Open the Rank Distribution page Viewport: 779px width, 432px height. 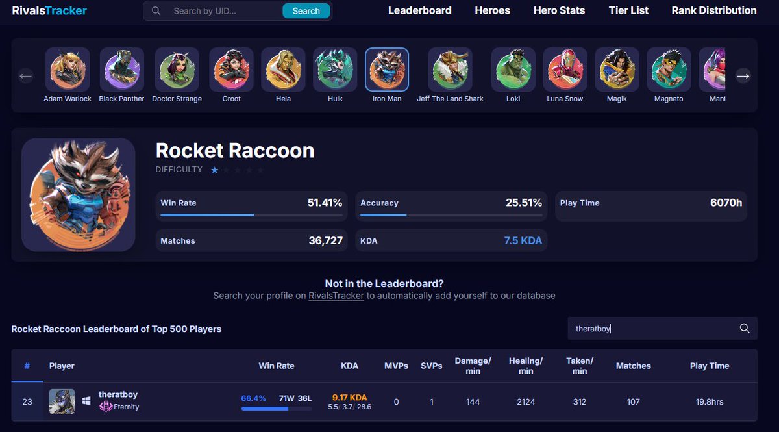click(x=714, y=10)
